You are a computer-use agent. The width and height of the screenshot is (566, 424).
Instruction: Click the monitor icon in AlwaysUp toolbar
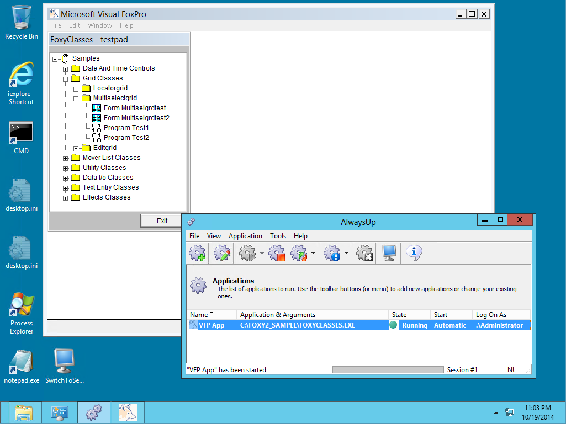[389, 254]
